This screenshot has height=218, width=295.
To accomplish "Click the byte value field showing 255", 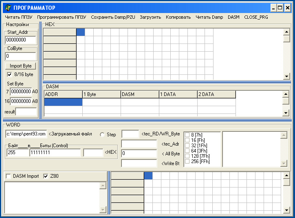I will (18, 153).
